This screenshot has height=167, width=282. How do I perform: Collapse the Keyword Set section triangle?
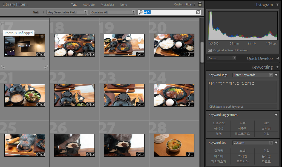[x=276, y=143]
